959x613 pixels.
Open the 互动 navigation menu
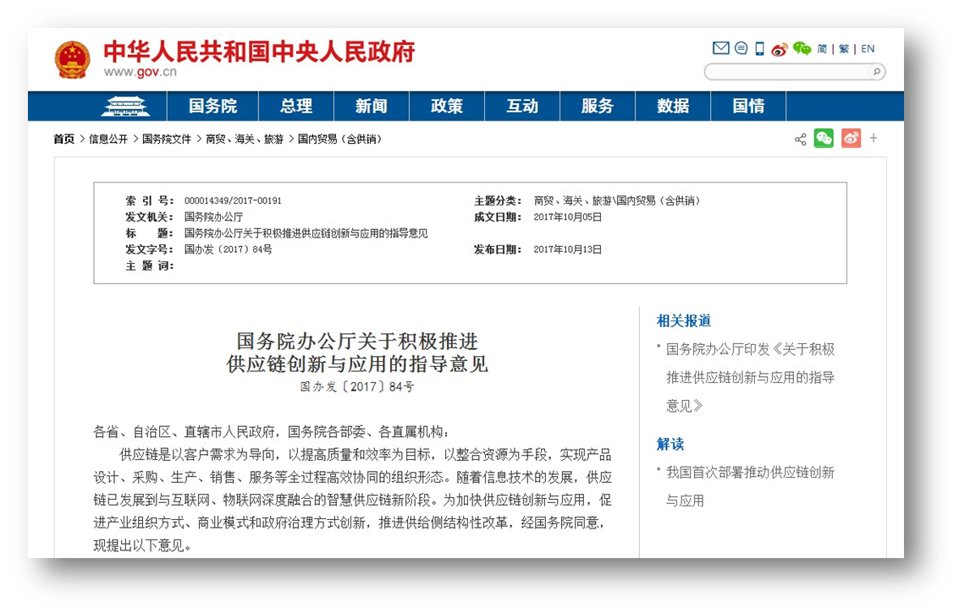coord(522,107)
